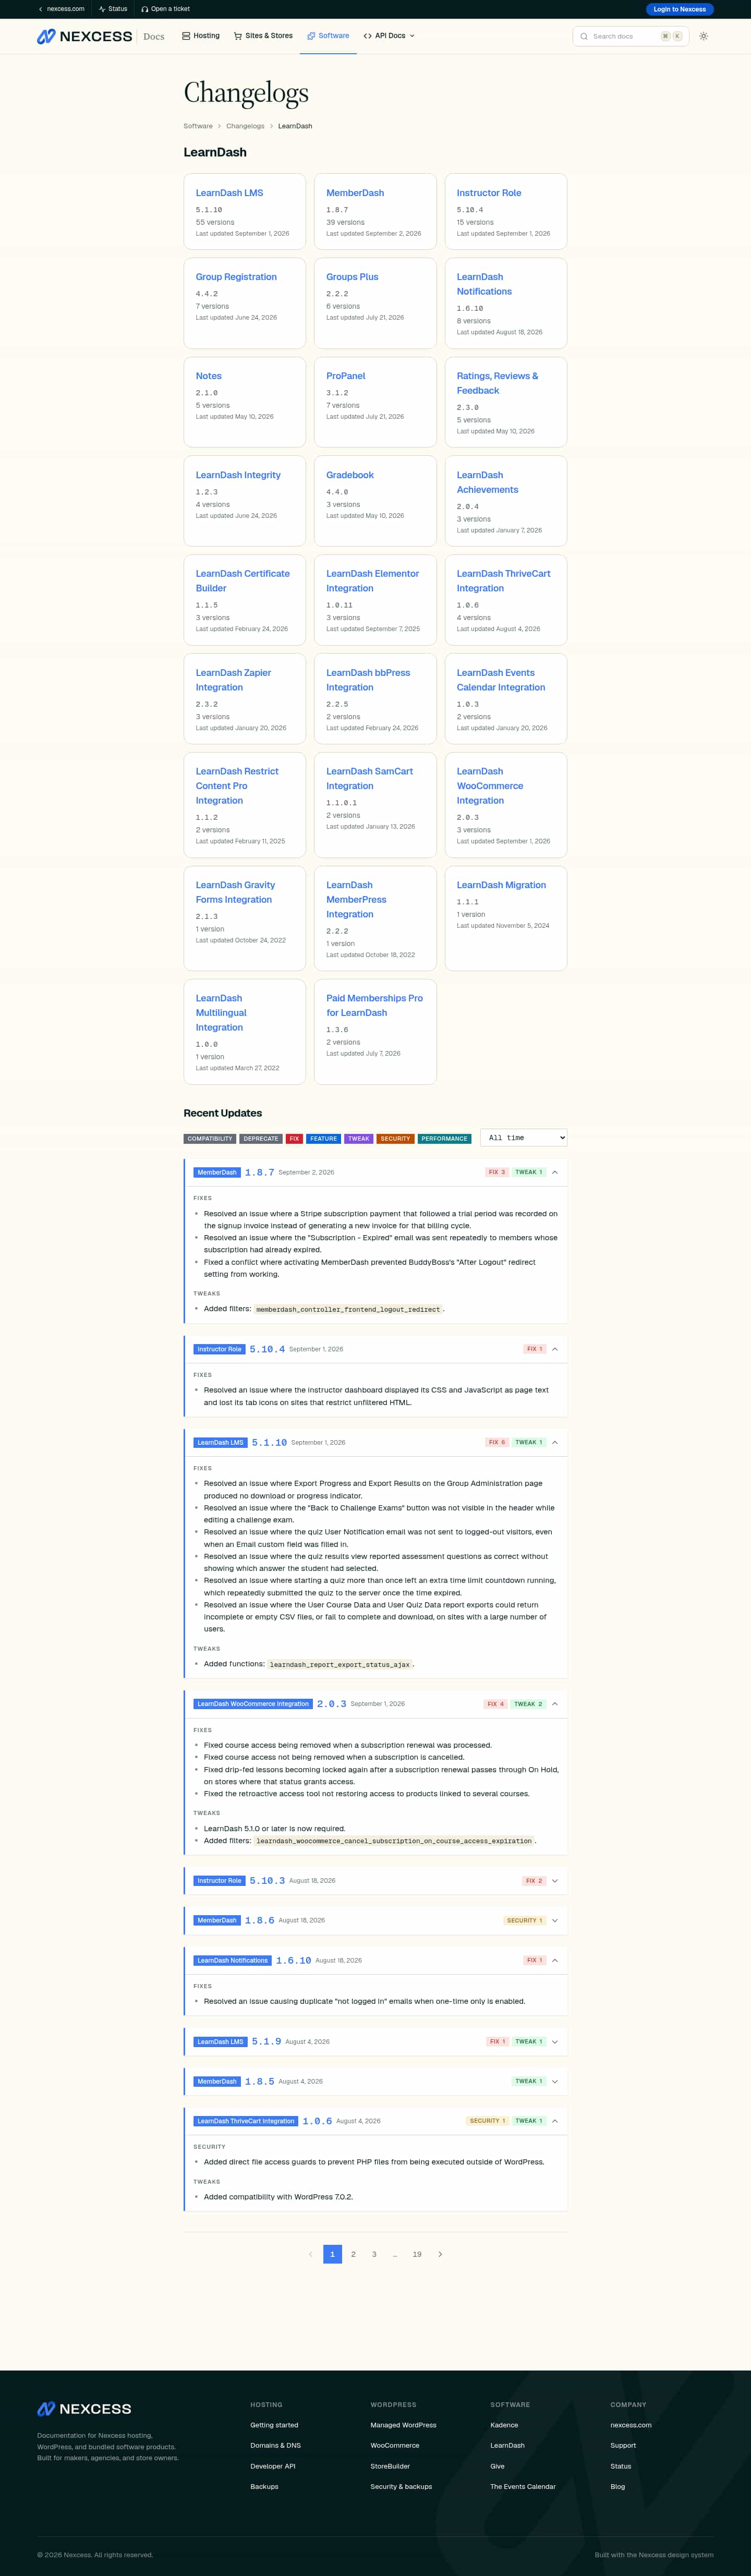Filter by FEATURE tag

(323, 1138)
